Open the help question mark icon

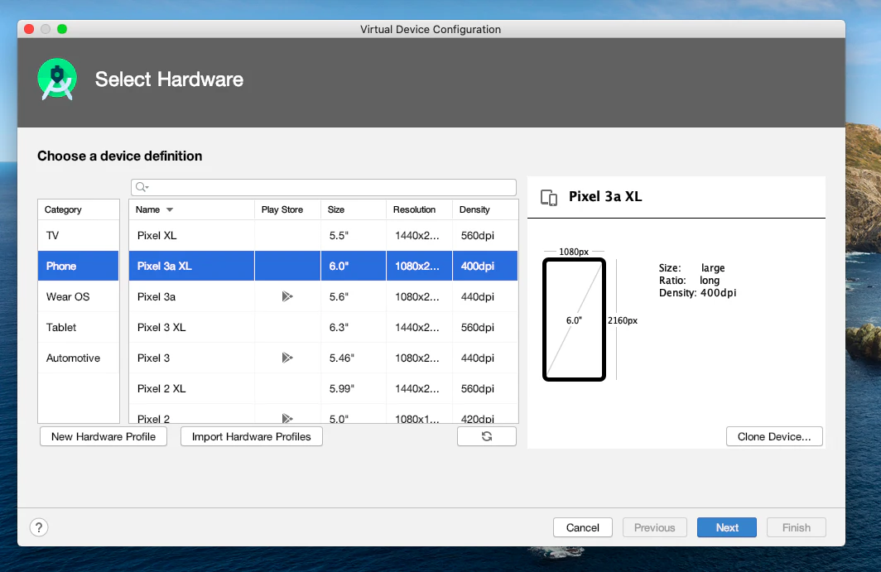click(39, 527)
